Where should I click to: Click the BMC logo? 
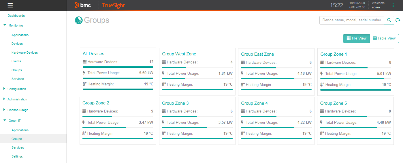click(83, 5)
